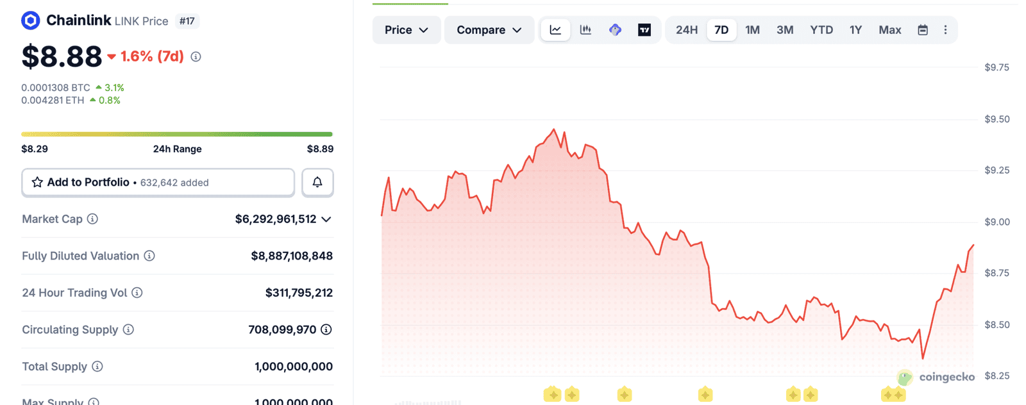Open chart more options menu
Viewport: 1026px width, 405px height.
pyautogui.click(x=945, y=30)
